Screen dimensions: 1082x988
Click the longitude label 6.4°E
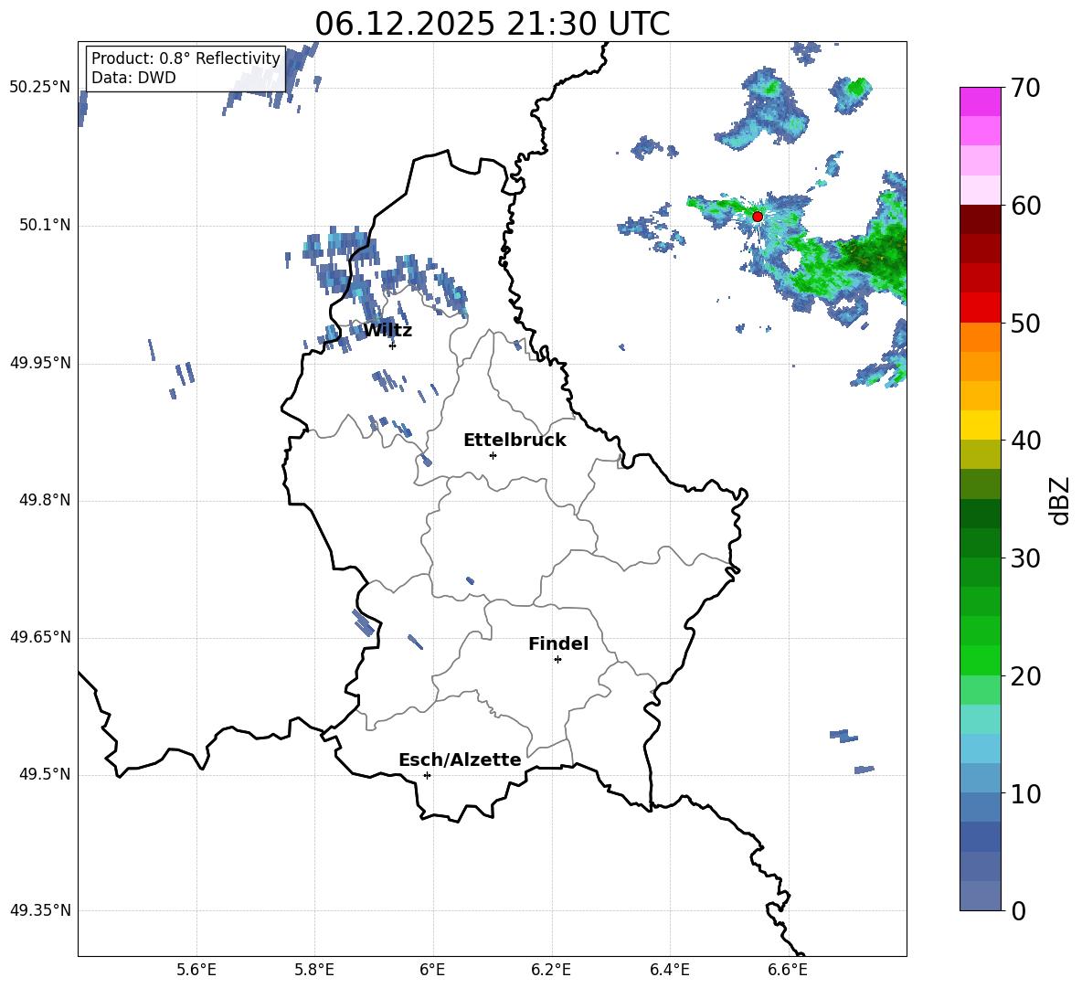pyautogui.click(x=669, y=970)
